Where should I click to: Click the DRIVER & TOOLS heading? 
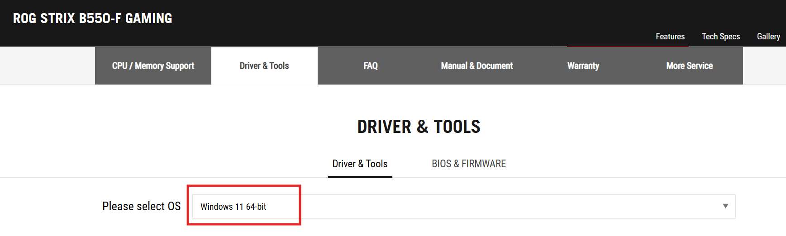point(419,127)
